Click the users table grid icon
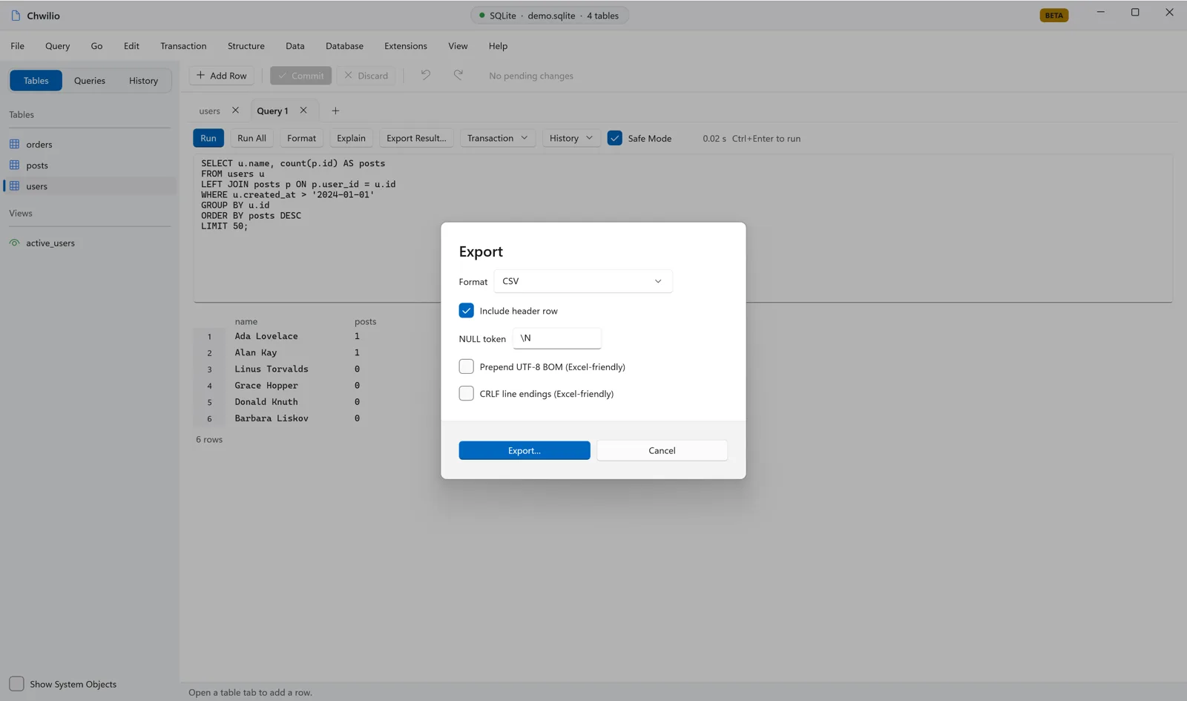This screenshot has width=1187, height=701. [14, 186]
